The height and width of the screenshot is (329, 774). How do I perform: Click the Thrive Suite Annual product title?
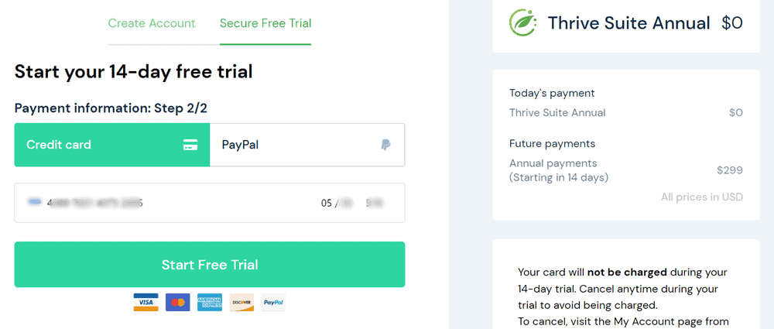coord(628,23)
